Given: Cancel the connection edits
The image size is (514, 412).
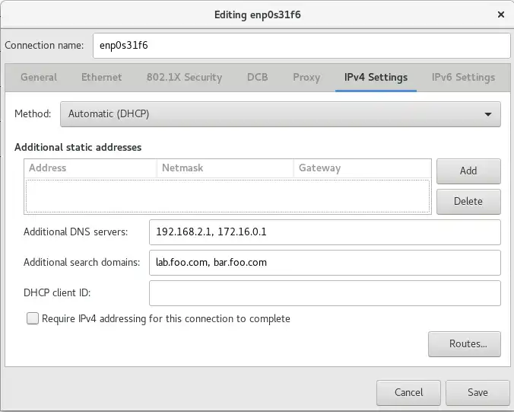Looking at the screenshot, I should (x=408, y=392).
